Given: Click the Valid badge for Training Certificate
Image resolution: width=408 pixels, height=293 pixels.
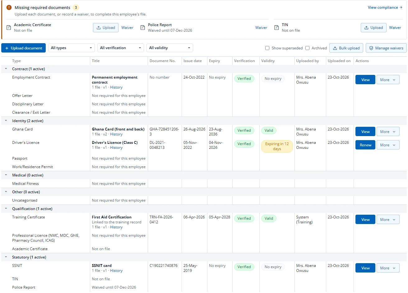Looking at the screenshot, I should coord(269,218).
